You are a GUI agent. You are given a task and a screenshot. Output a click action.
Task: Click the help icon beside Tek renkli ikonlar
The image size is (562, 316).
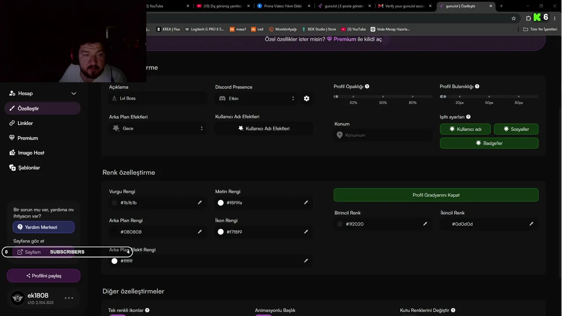point(147,310)
